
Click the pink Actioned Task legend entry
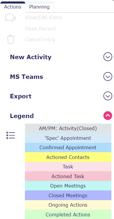tap(68, 176)
